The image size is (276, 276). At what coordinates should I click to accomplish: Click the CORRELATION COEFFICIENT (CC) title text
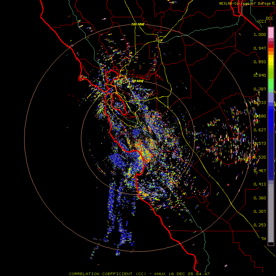tap(107, 274)
